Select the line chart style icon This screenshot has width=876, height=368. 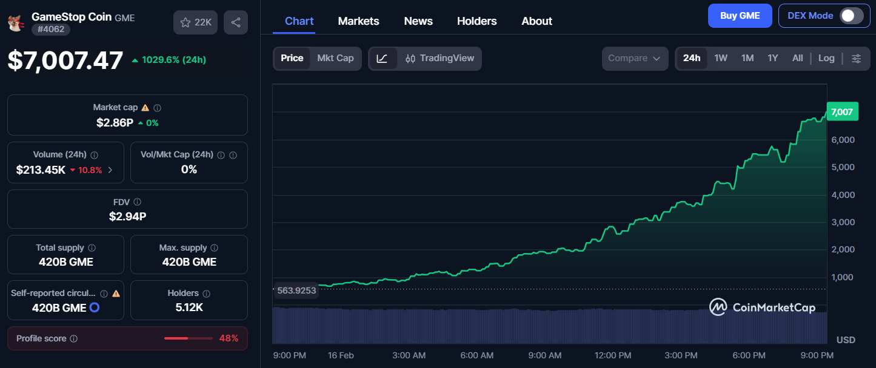point(382,59)
